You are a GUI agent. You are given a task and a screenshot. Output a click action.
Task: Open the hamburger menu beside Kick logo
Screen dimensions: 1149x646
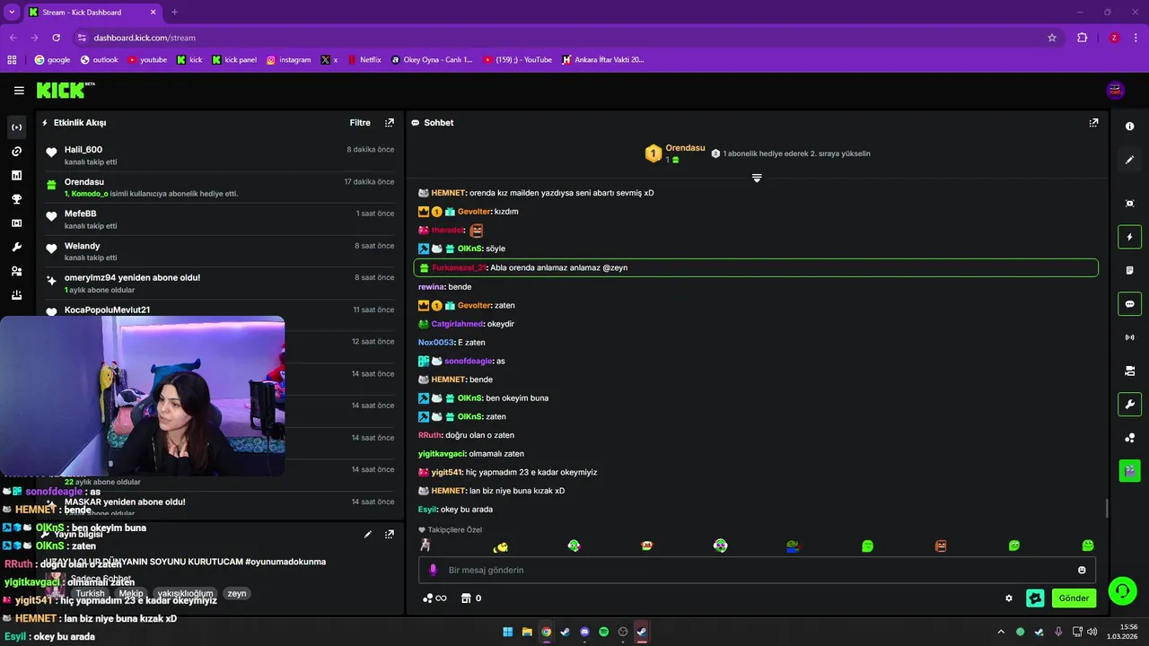[19, 90]
